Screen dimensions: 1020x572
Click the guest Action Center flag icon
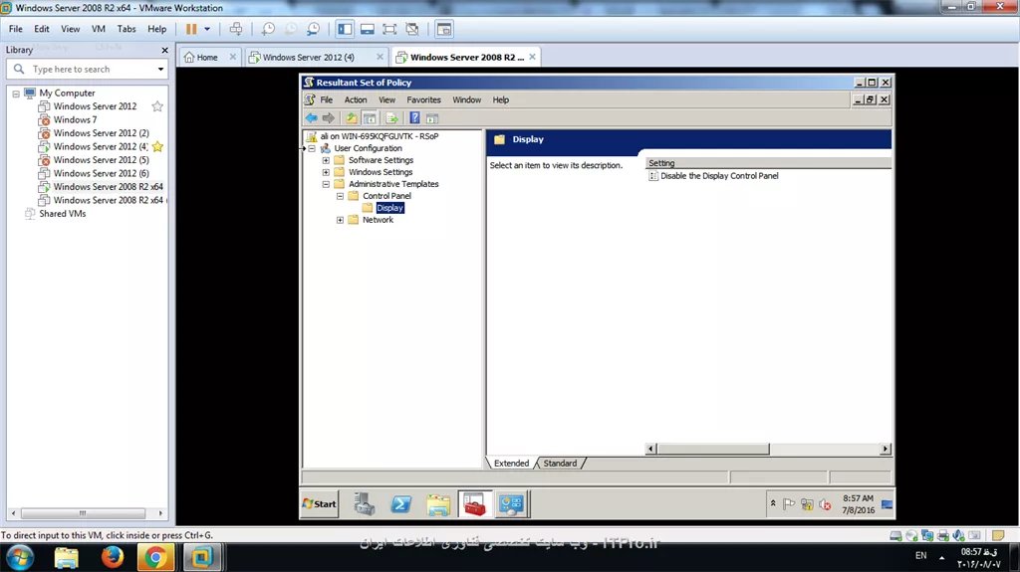coord(789,503)
